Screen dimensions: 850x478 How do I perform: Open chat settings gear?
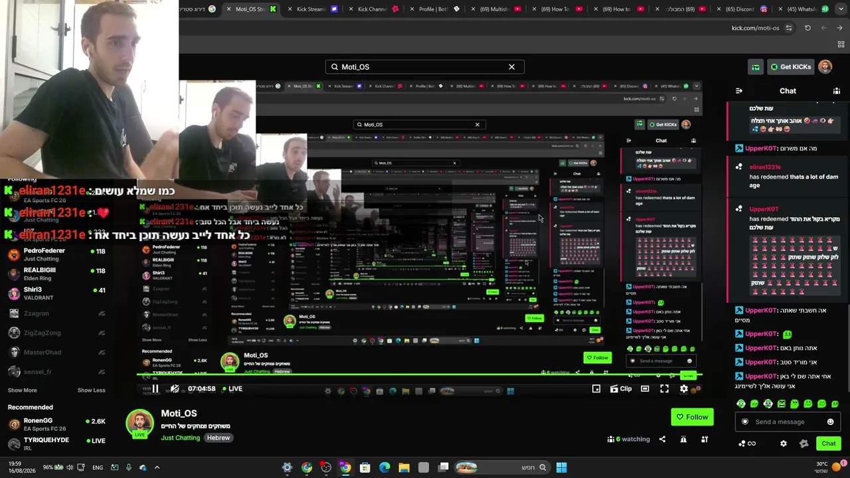784,444
